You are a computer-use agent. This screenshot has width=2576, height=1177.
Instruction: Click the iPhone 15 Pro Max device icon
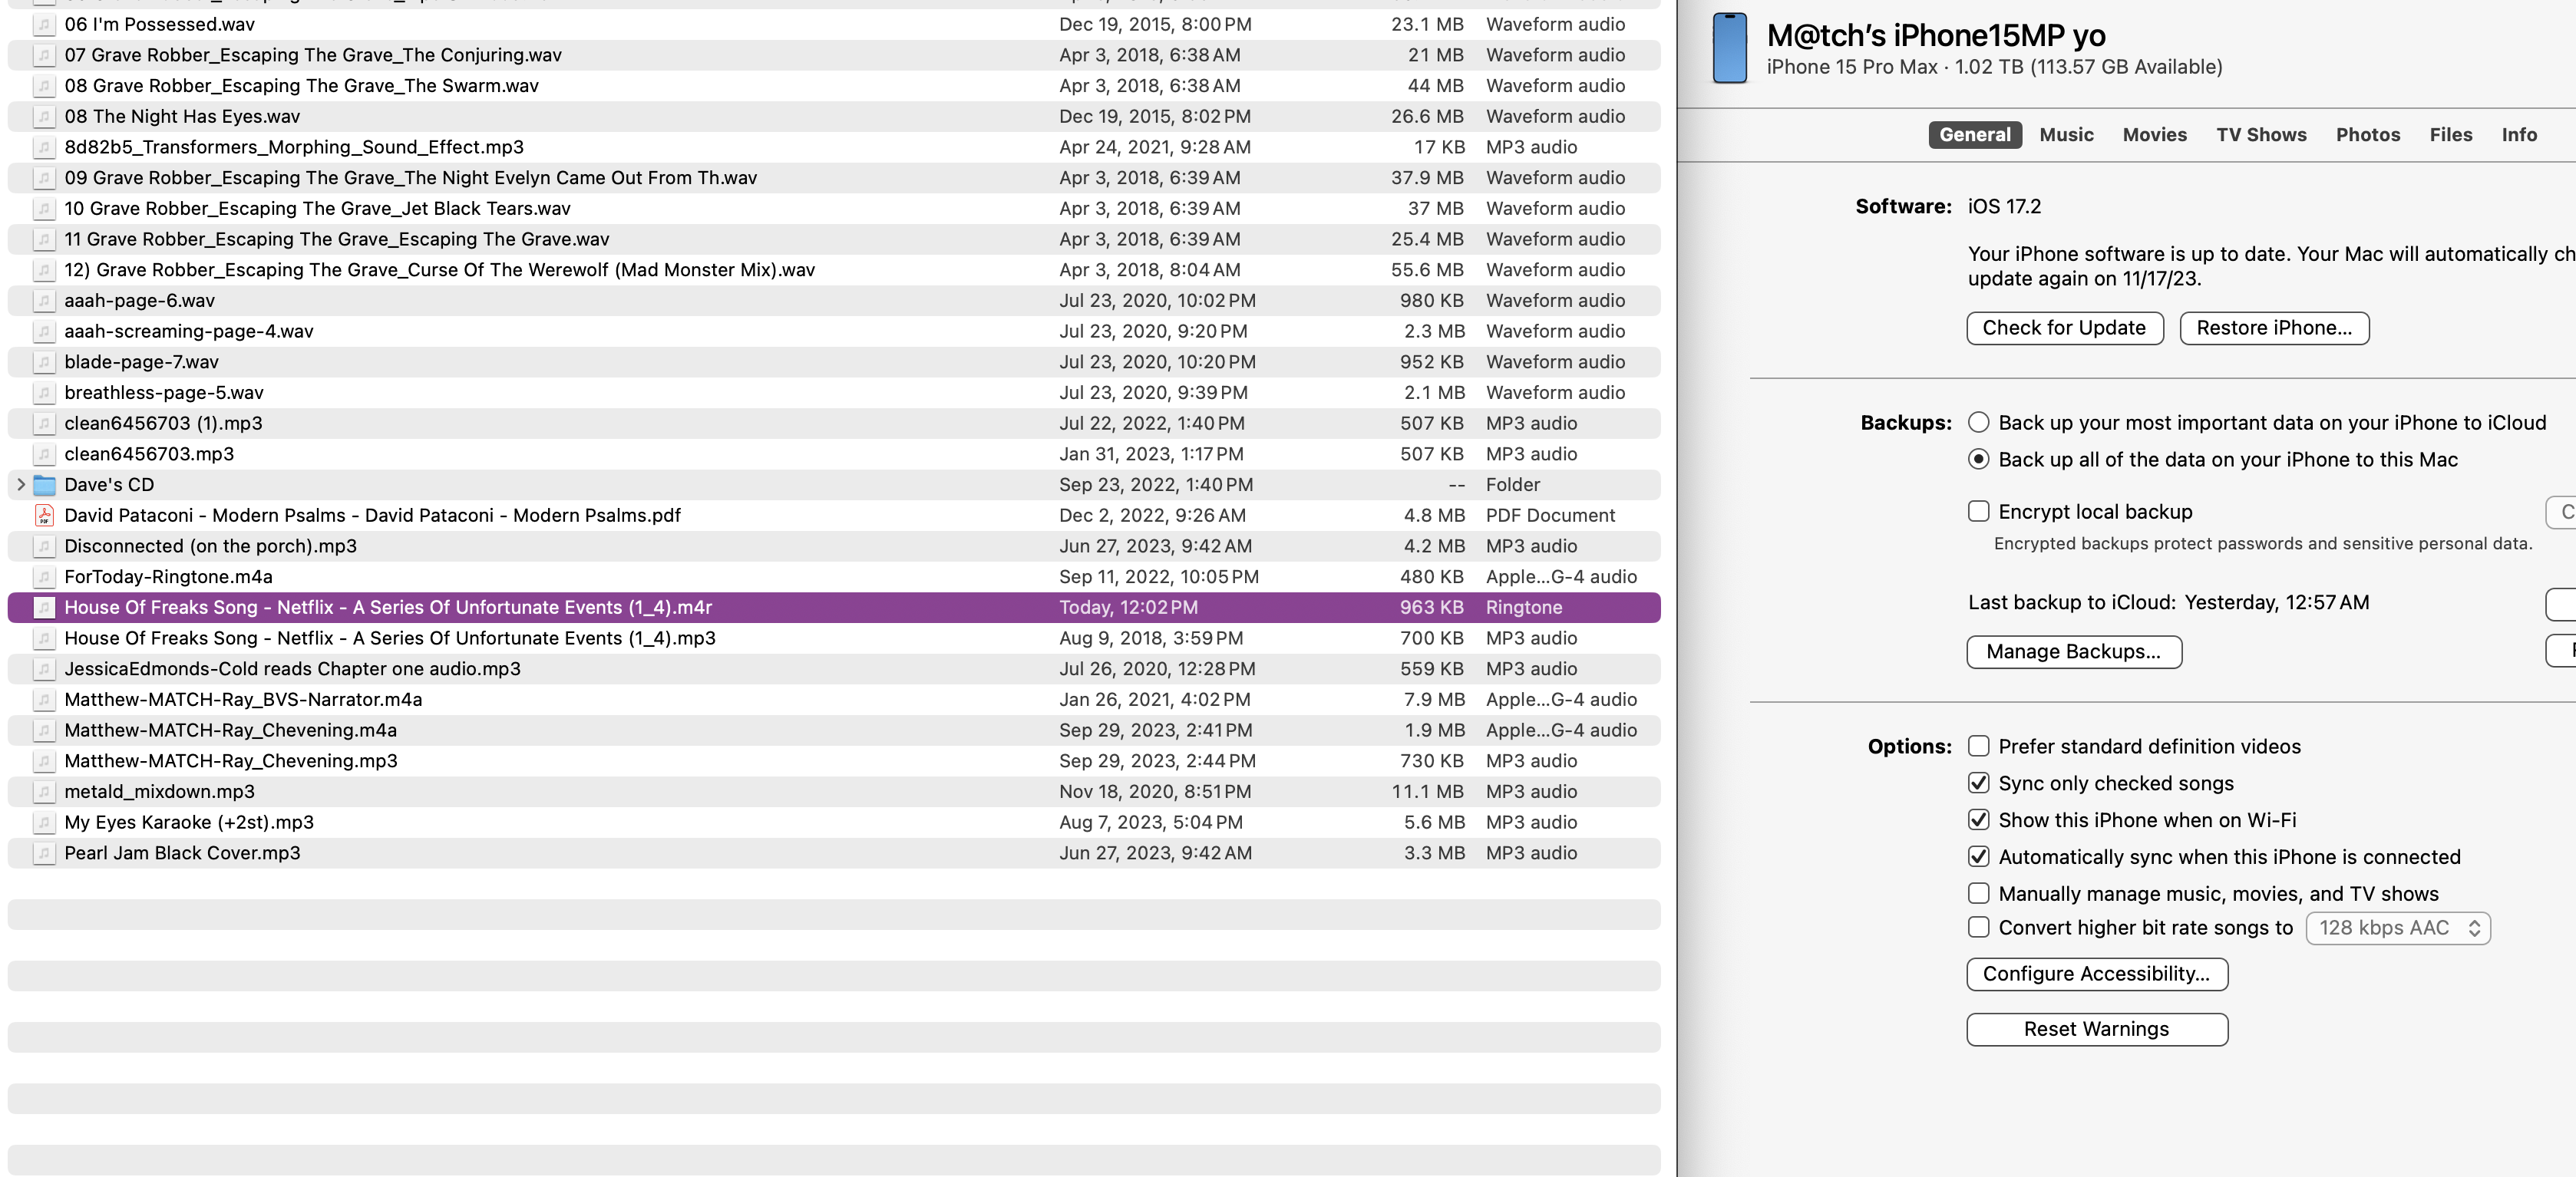(x=1729, y=48)
